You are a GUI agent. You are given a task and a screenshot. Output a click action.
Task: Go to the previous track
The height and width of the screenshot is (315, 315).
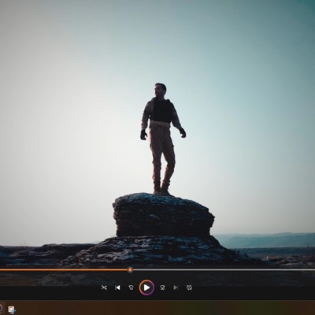[x=117, y=287]
